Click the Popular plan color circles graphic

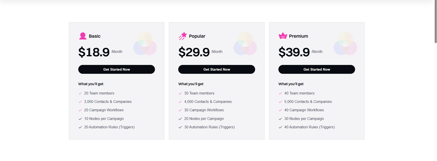(245, 44)
